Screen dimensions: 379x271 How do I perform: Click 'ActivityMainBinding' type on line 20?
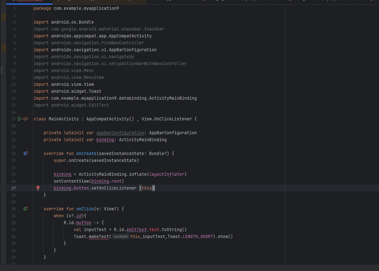pos(143,140)
